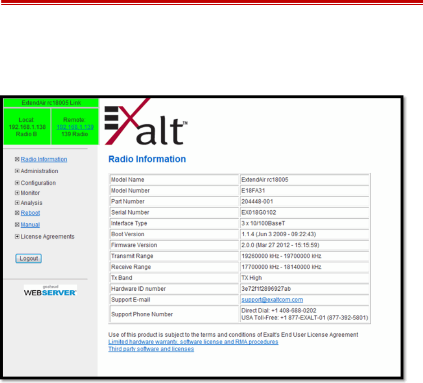Expand the Configuration tree node
423x383 pixels.
[17, 183]
